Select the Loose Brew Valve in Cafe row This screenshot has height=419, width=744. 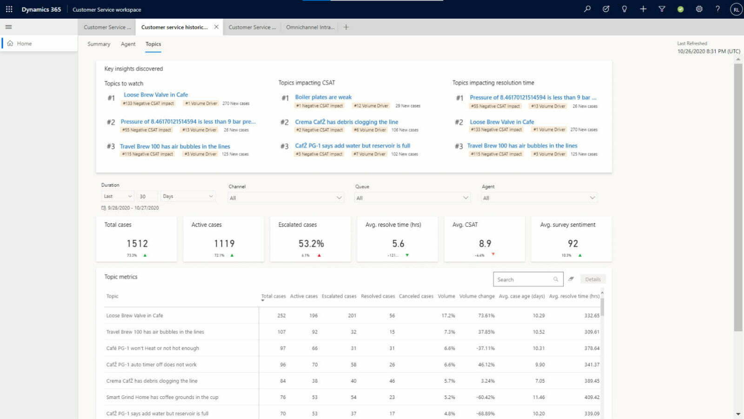pos(352,316)
